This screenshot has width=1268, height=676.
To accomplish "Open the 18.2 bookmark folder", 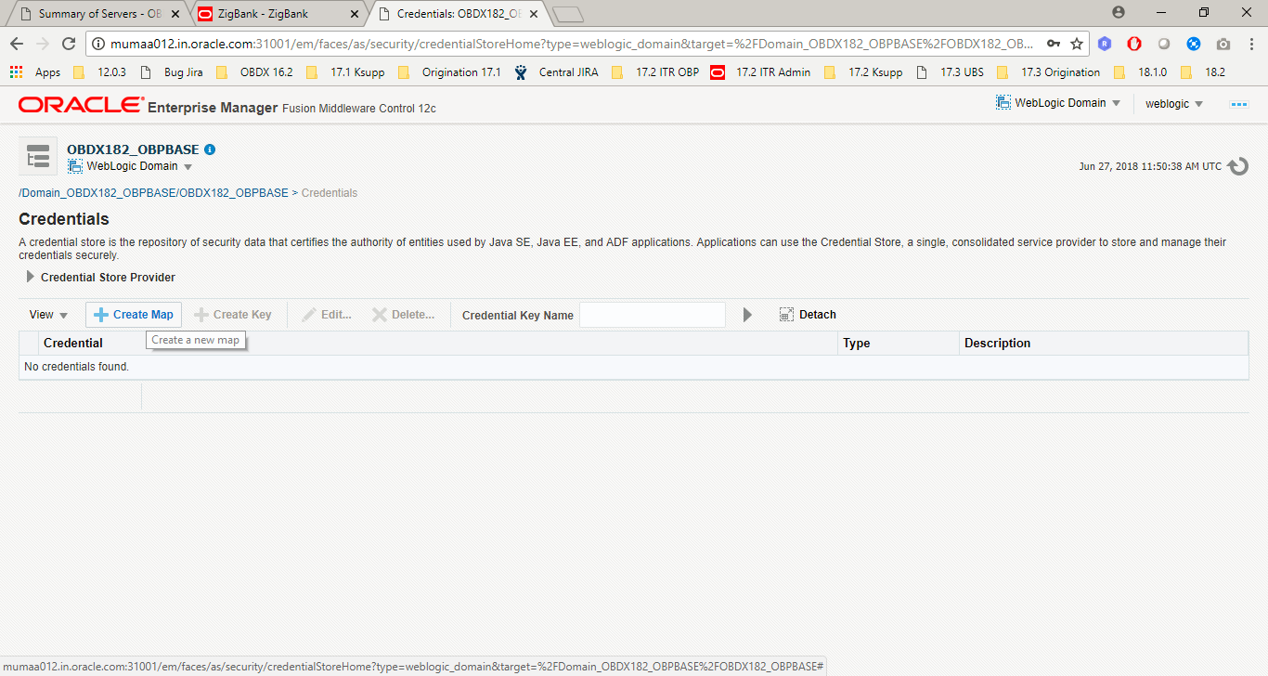I will coord(1203,72).
